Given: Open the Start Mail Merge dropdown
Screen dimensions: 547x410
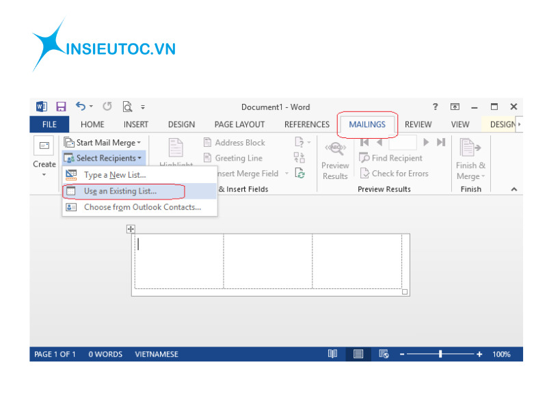Looking at the screenshot, I should click(x=103, y=143).
